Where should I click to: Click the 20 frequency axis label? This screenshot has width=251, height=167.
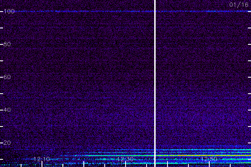[7, 143]
